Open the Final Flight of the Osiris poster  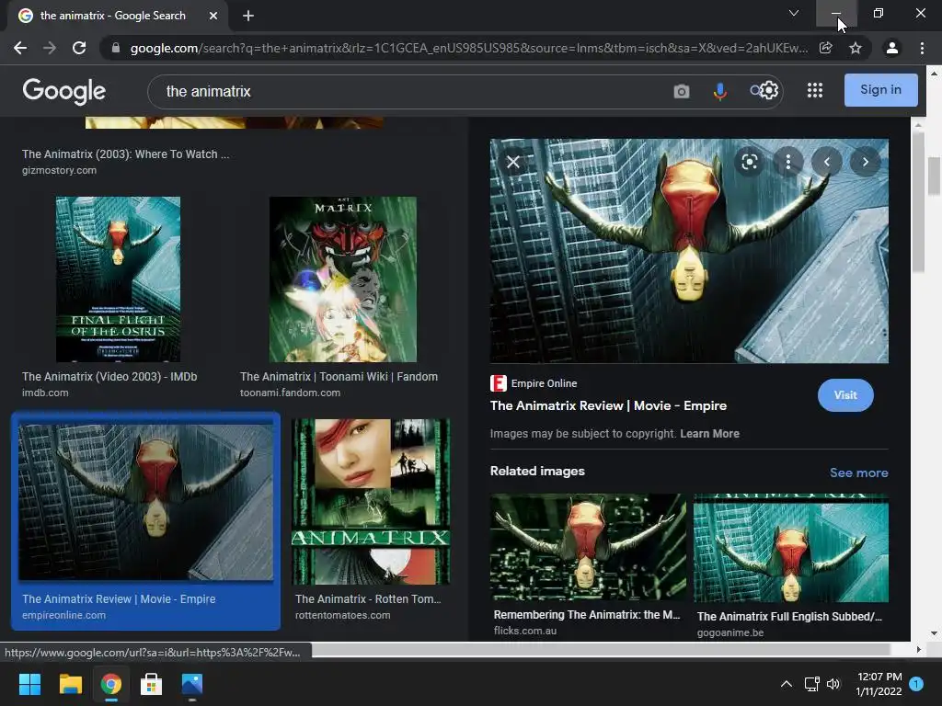pos(118,279)
